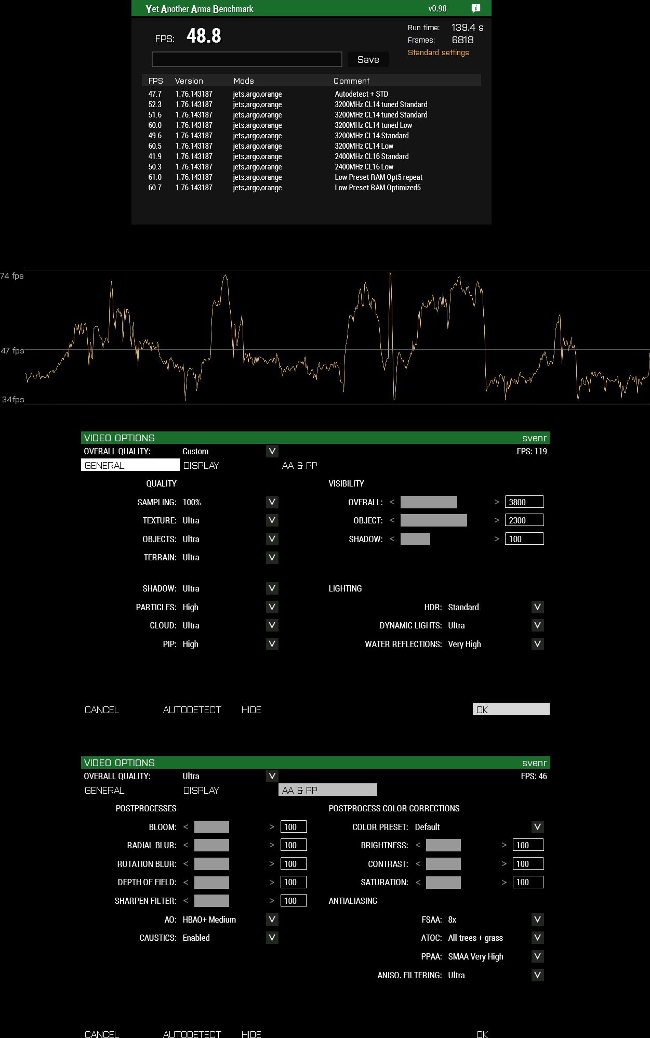Image resolution: width=650 pixels, height=1038 pixels.
Task: Open the Aniso. Filtering Ultra dropdown
Action: pos(538,975)
